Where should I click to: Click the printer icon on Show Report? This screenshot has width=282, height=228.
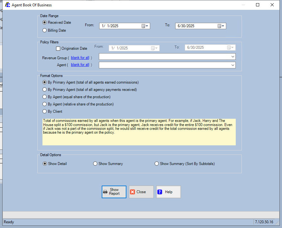click(x=106, y=192)
